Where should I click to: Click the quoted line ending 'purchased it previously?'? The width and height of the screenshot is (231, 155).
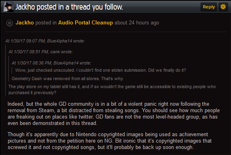tap(32, 93)
